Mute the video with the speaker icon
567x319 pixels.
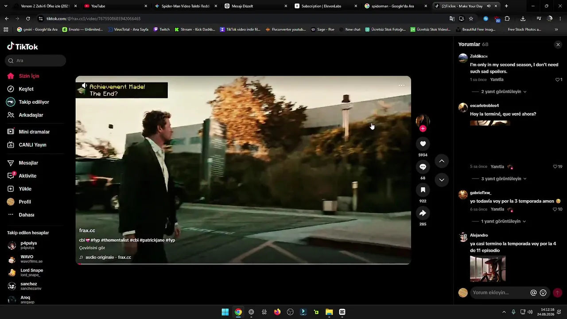pos(84,85)
